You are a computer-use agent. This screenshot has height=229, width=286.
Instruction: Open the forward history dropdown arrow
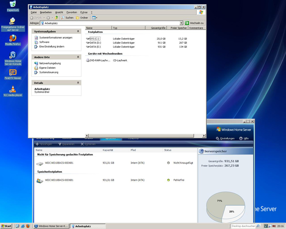pos(52,18)
